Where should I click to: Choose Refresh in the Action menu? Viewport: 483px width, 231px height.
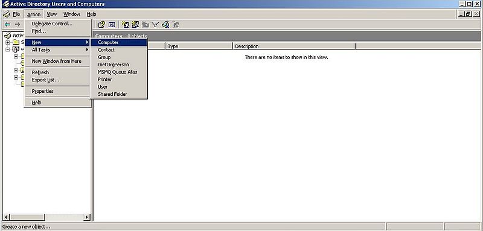58,72
